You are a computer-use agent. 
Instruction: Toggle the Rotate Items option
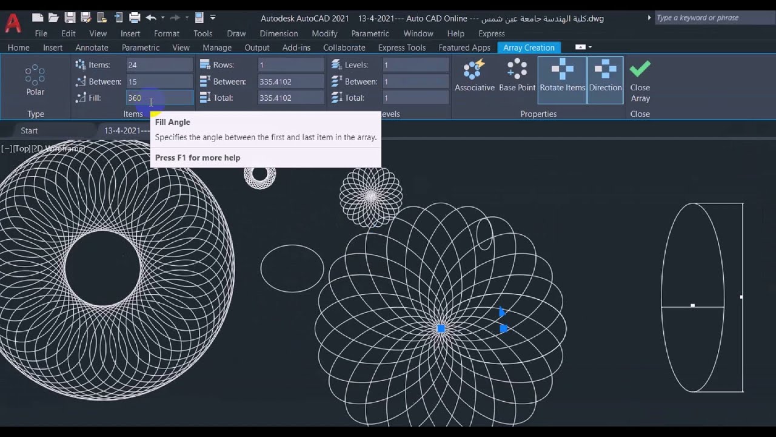click(562, 80)
